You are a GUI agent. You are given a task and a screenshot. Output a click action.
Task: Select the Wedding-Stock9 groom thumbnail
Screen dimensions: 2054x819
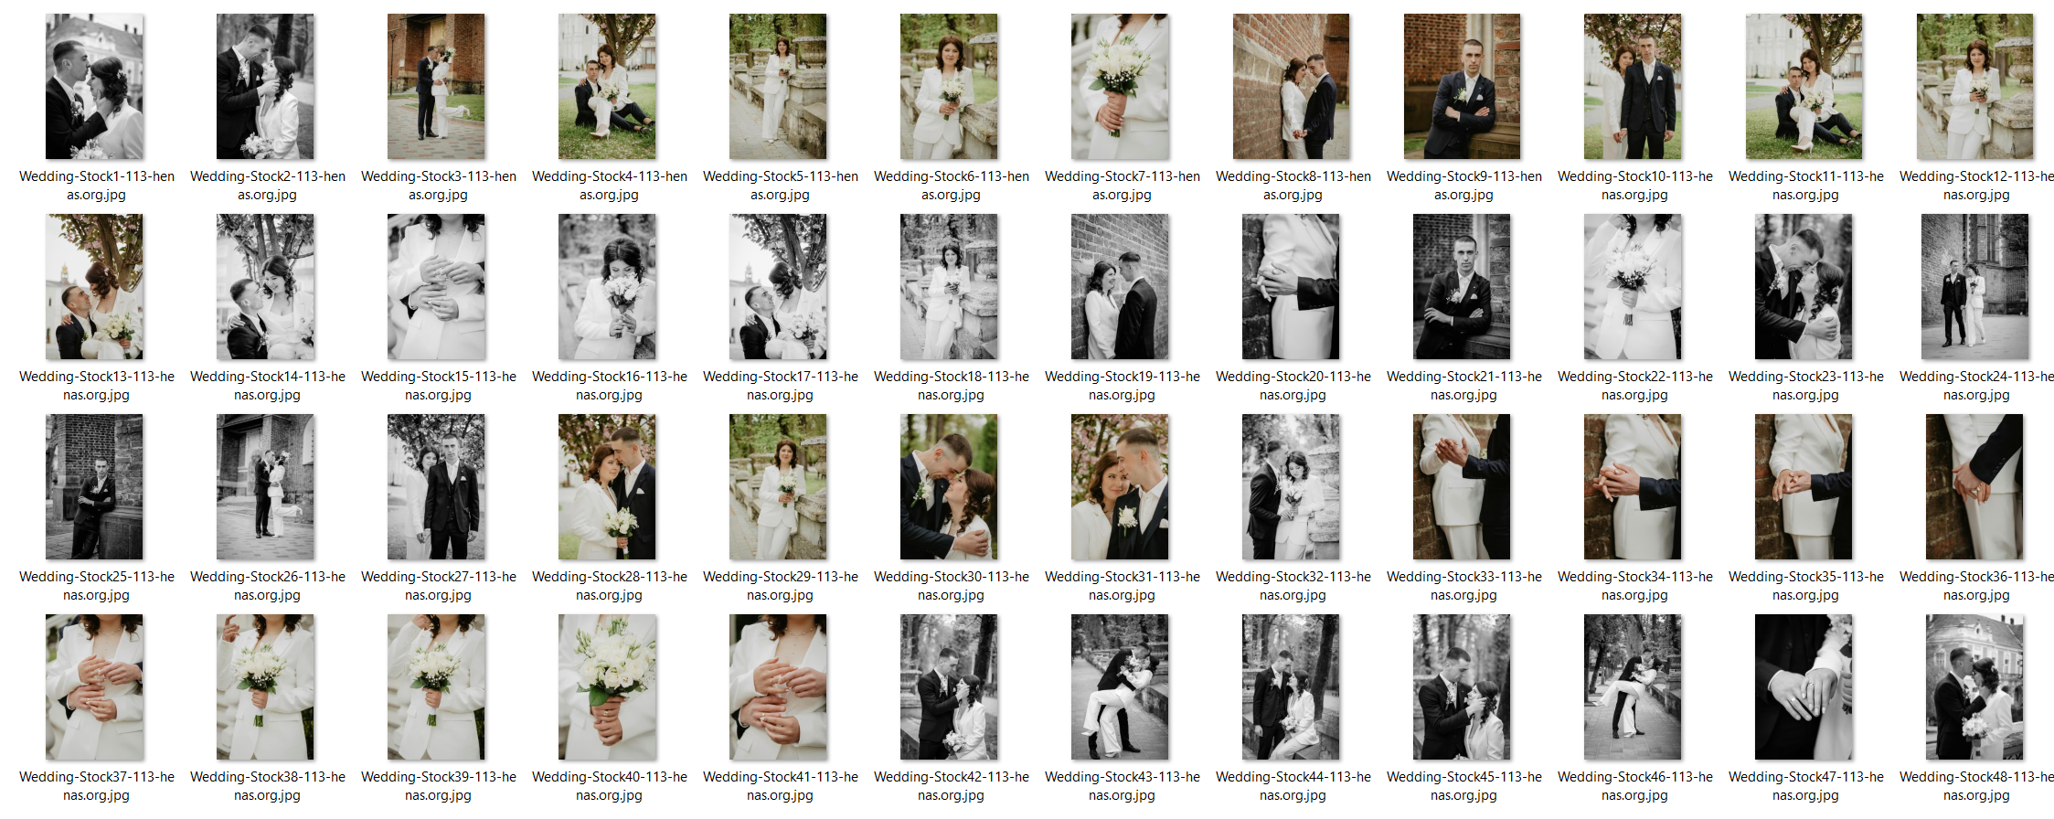pyautogui.click(x=1463, y=86)
